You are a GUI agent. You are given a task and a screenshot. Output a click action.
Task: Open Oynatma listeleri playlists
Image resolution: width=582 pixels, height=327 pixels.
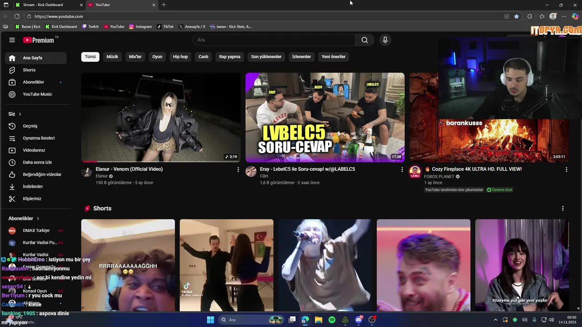36,138
